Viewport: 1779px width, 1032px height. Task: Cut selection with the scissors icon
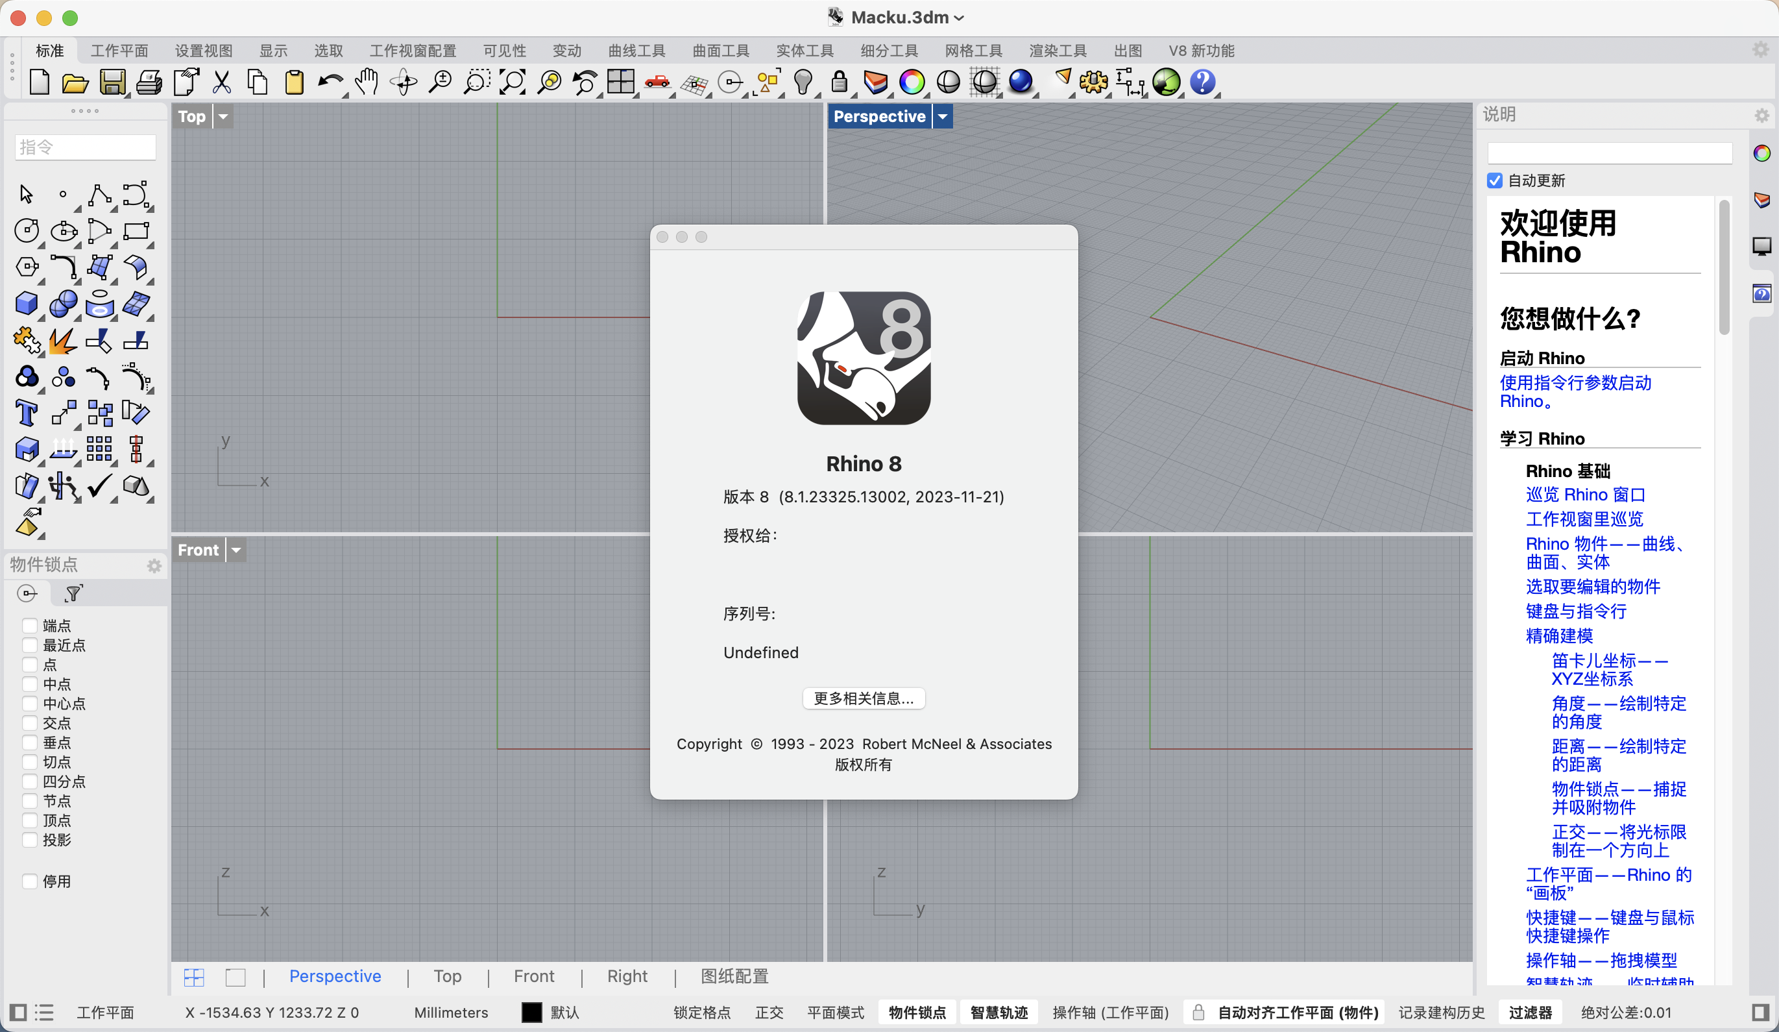point(222,82)
